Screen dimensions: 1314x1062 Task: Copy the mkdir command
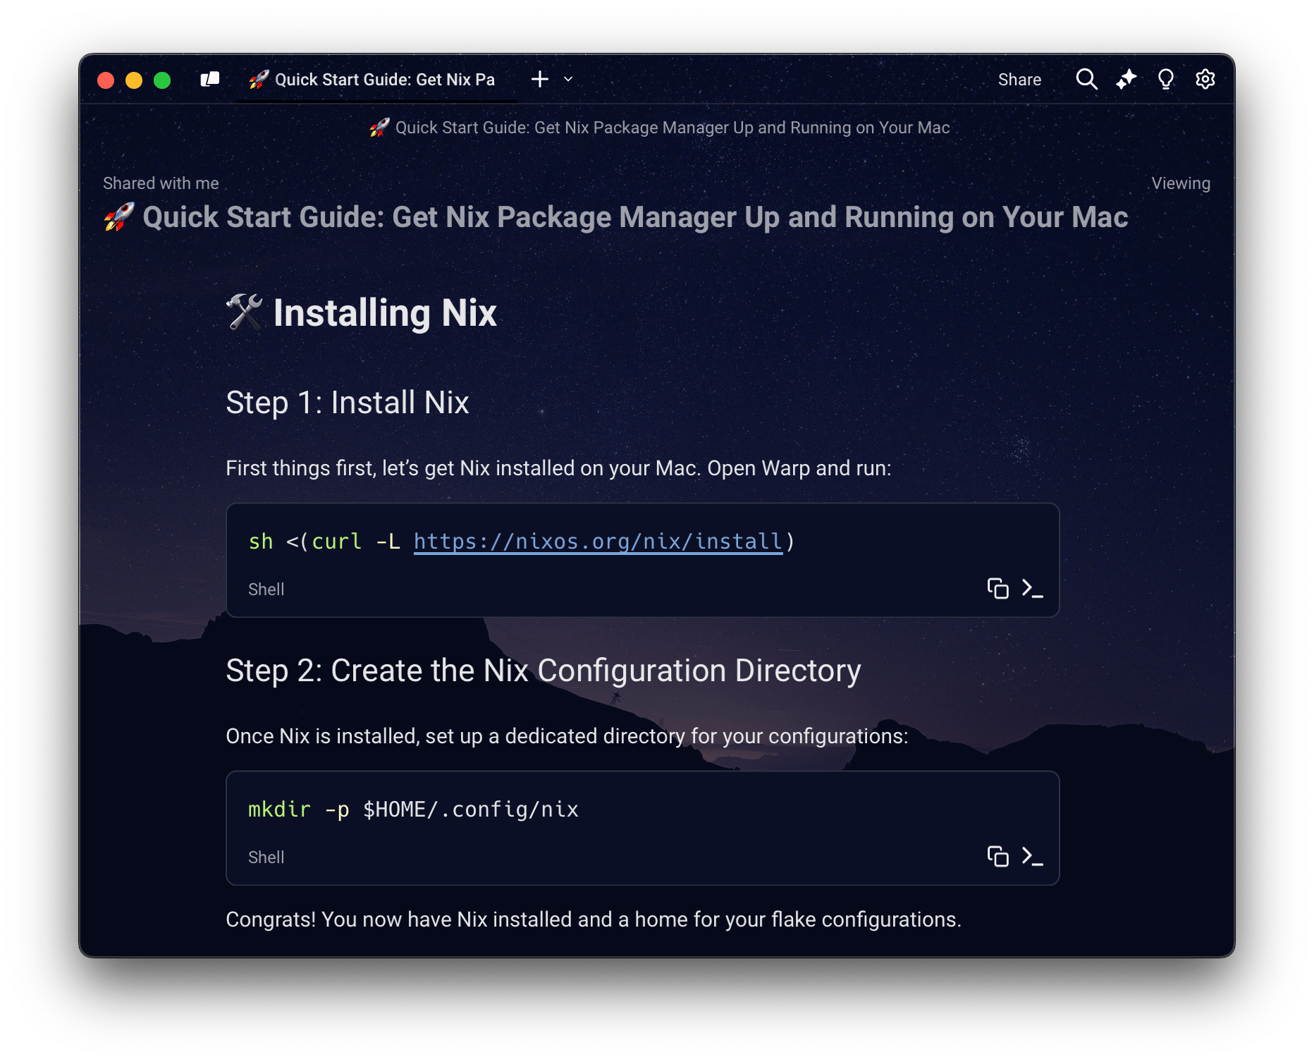click(997, 856)
